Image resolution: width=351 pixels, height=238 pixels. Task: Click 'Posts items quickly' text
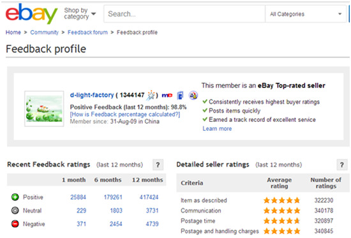235,110
